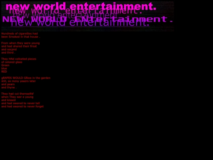213x160 pixels.
Task: Click the word 'RED'
Action: 4,72
